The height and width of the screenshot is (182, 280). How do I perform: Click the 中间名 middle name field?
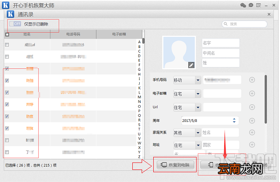(221, 53)
